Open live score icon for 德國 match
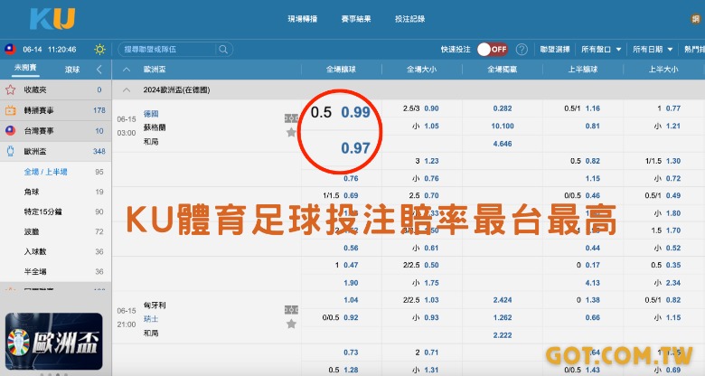The width and height of the screenshot is (705, 376). tap(291, 118)
